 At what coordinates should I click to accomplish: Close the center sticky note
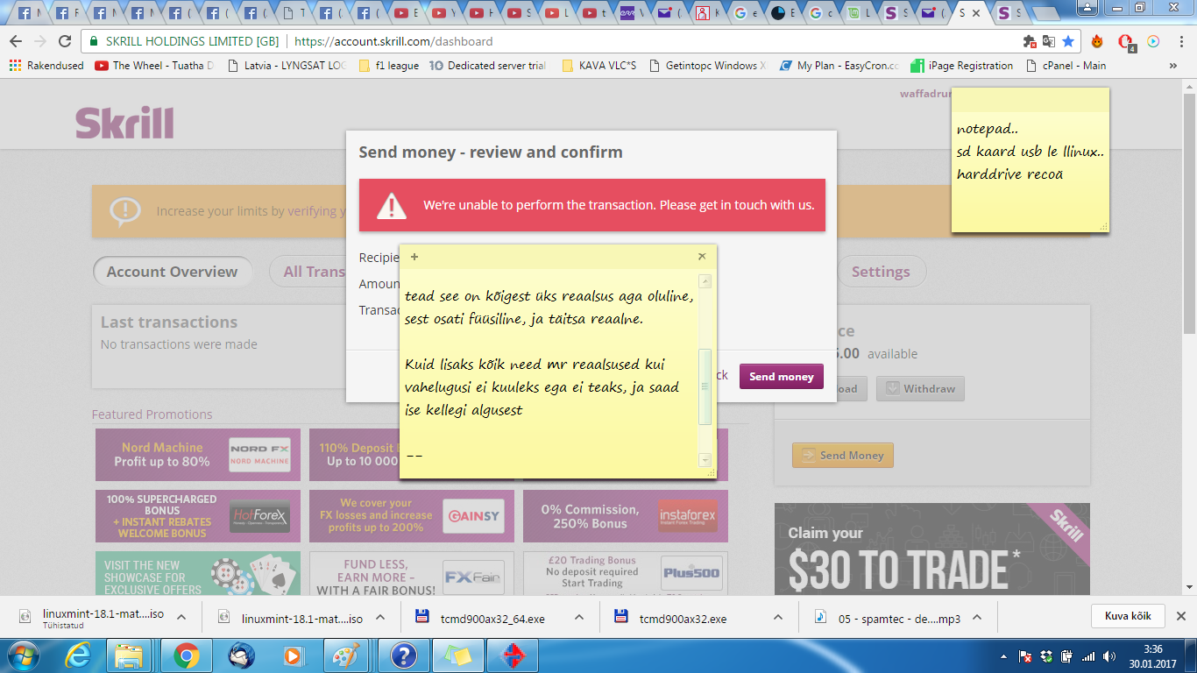tap(702, 257)
